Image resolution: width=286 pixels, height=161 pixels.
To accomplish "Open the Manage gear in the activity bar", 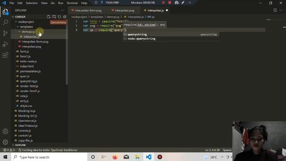I will click(5, 142).
